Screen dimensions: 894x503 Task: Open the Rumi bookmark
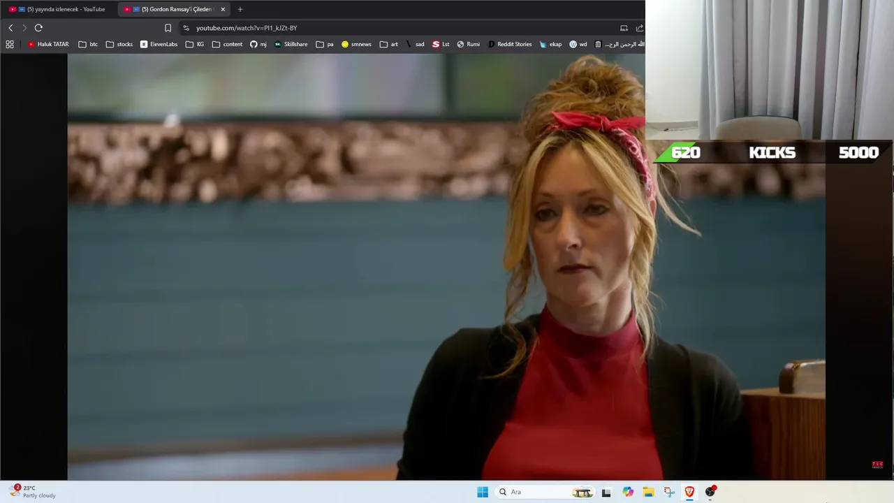[x=468, y=44]
